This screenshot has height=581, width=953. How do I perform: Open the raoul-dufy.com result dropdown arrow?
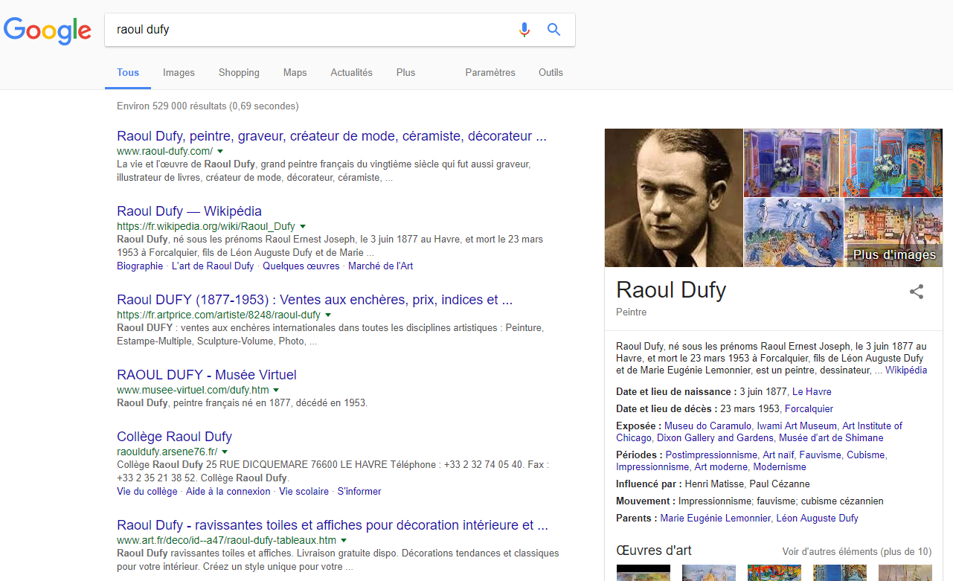click(x=220, y=151)
